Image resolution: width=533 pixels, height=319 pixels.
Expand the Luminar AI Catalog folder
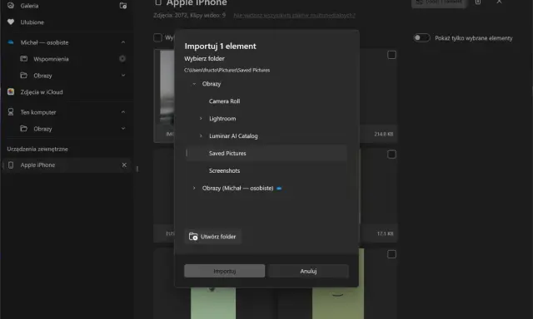(x=201, y=135)
